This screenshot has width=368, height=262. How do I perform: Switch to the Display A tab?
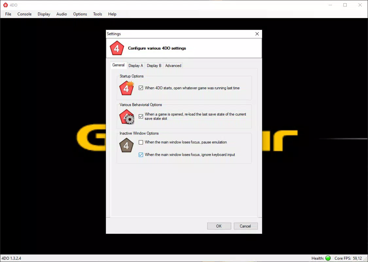(136, 65)
